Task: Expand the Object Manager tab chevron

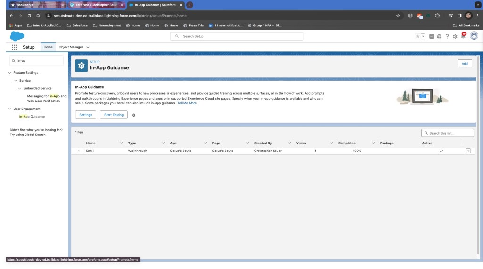Action: [88, 47]
